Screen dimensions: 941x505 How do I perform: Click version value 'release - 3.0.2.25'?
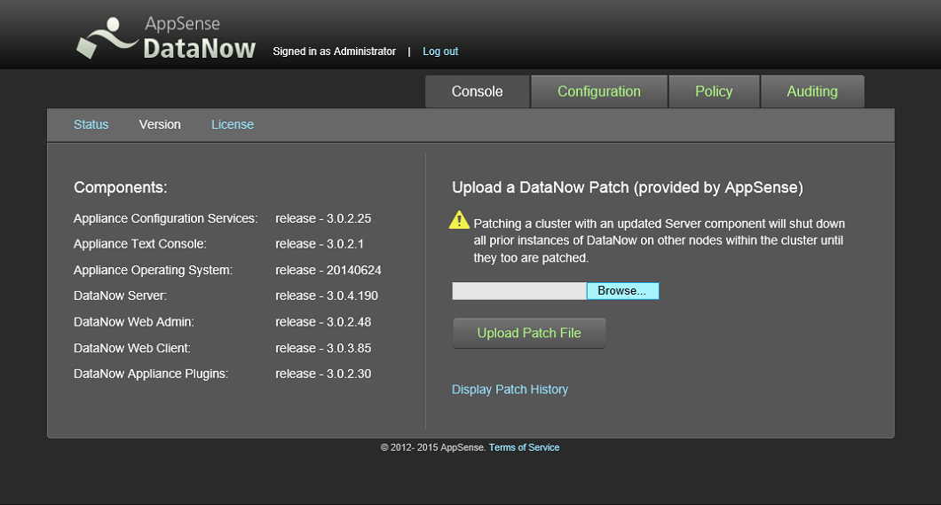point(323,219)
